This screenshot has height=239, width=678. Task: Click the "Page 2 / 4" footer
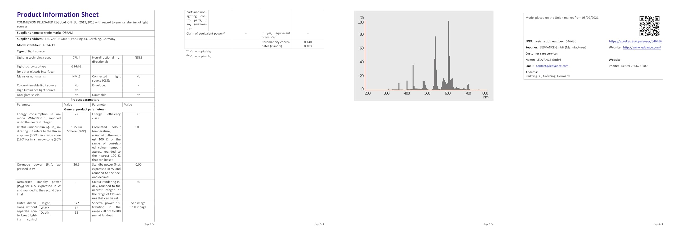click(x=319, y=224)
